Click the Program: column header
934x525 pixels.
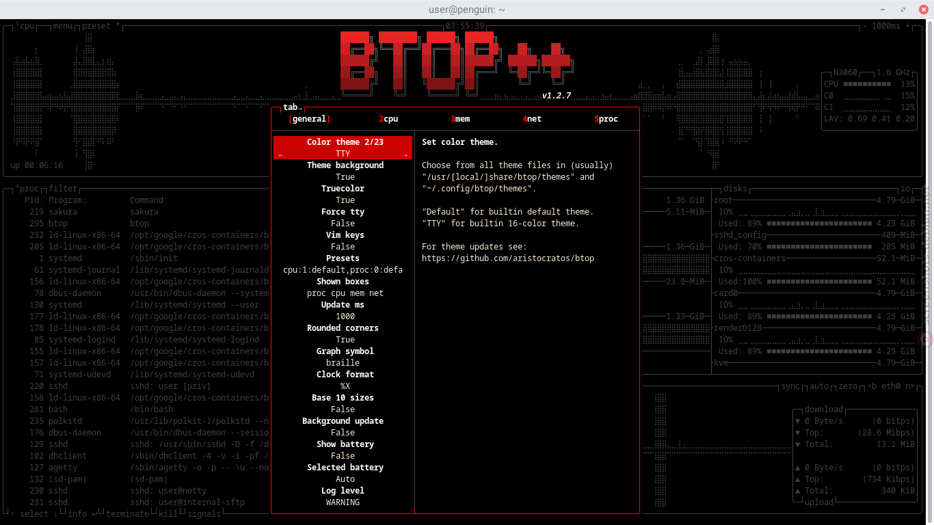click(68, 200)
